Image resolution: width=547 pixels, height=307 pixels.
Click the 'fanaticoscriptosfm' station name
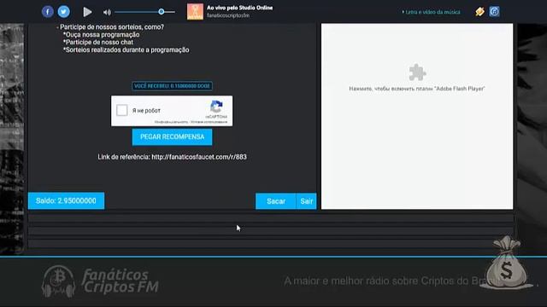pyautogui.click(x=228, y=15)
